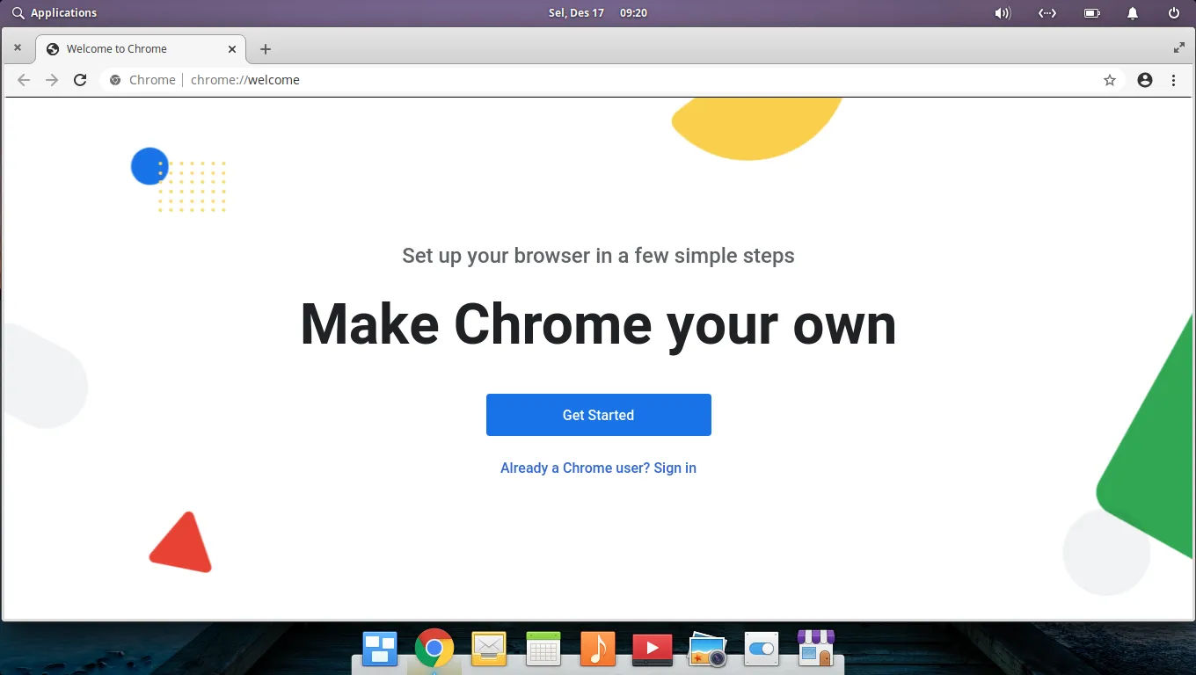Bookmark this page with the star icon
Viewport: 1196px width, 675px height.
pyautogui.click(x=1110, y=80)
